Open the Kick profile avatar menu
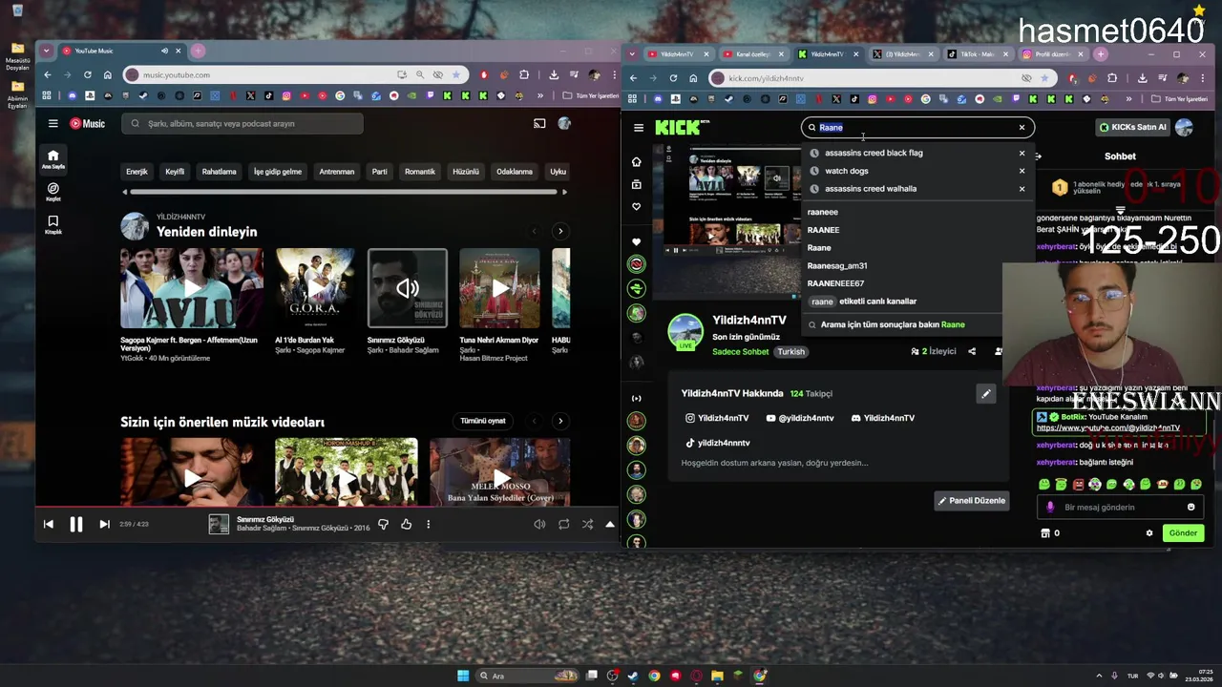The height and width of the screenshot is (687, 1222). [x=1184, y=127]
